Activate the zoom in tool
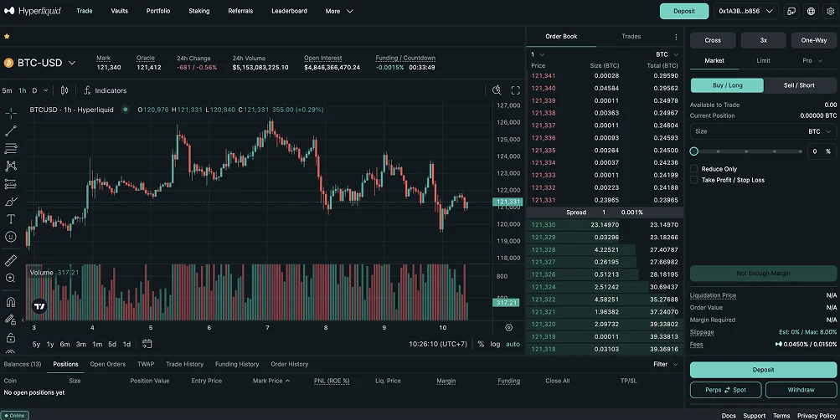 (x=11, y=279)
